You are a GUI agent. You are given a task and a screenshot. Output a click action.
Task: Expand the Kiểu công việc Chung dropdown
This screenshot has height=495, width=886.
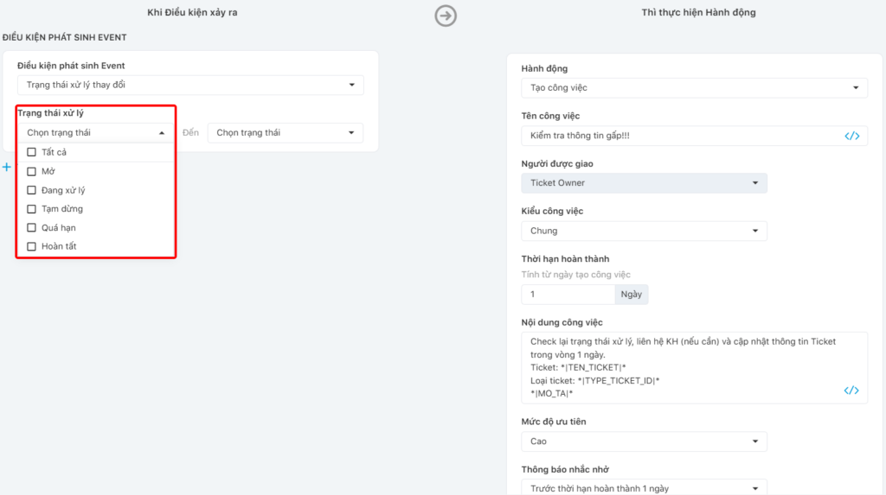pos(644,231)
